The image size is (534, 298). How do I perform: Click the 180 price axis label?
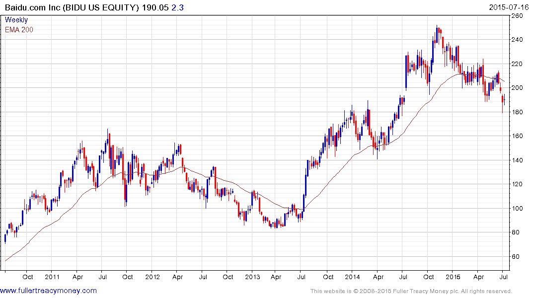[x=517, y=112]
